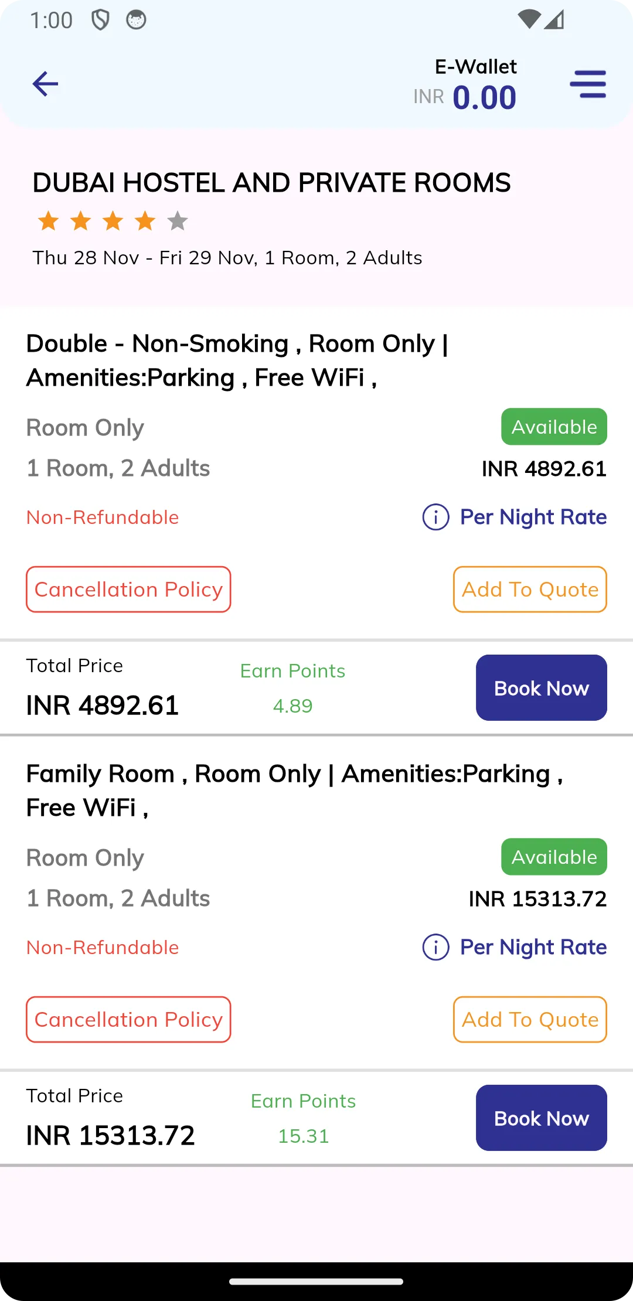Open Cancellation Policy for Double Non-Smoking room
633x1301 pixels.
[128, 589]
